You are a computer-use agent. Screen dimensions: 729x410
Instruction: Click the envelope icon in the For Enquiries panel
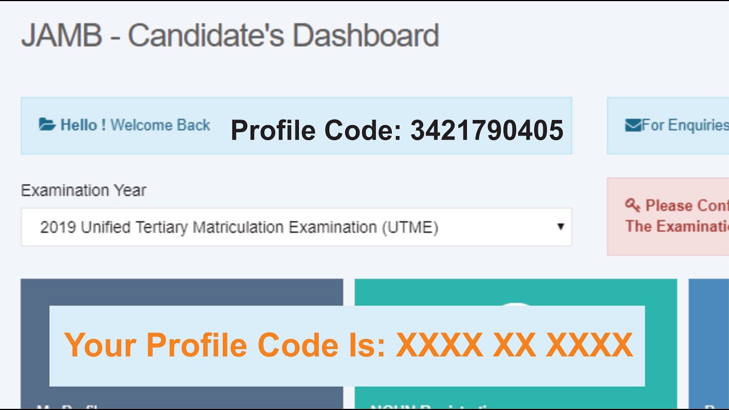pyautogui.click(x=634, y=125)
